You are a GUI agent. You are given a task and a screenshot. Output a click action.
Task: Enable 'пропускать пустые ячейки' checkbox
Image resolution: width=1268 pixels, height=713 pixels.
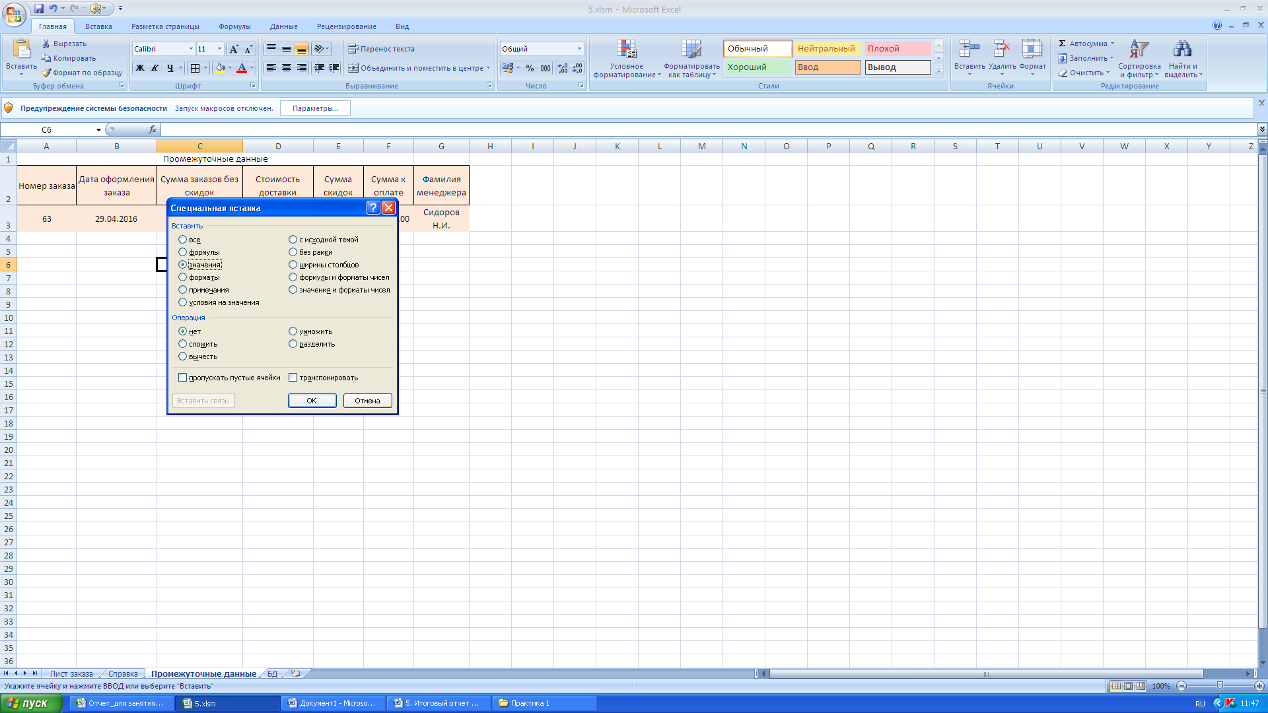coord(183,378)
